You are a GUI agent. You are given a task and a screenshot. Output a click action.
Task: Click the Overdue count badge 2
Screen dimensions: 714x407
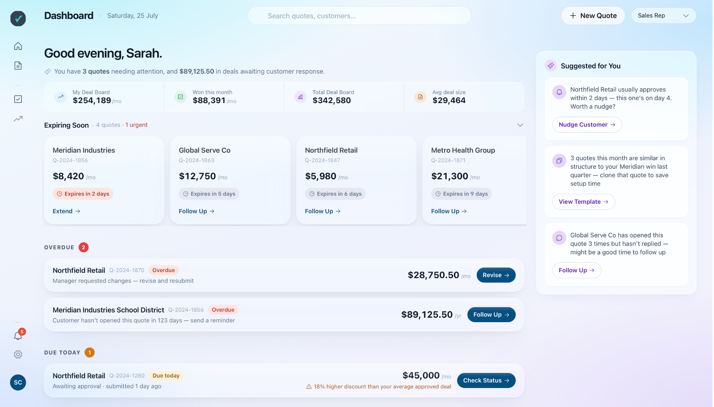84,247
